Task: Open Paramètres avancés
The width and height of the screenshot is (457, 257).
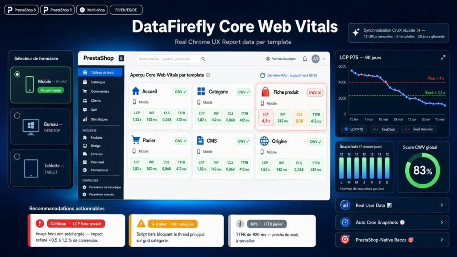Action: [101, 195]
